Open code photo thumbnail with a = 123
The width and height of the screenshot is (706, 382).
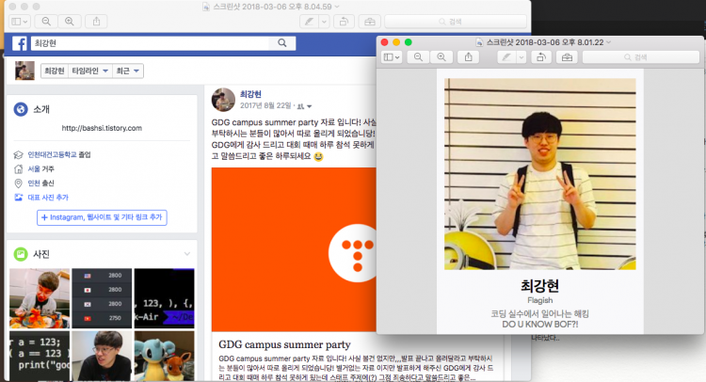tap(40, 356)
